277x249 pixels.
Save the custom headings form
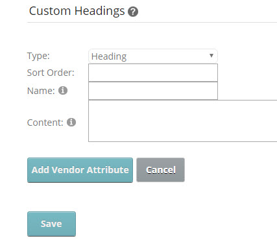[51, 224]
